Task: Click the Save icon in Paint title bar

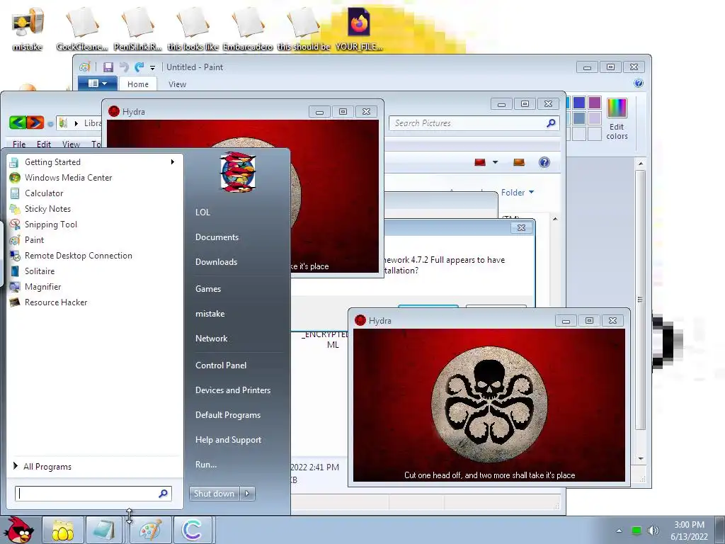Action: [x=108, y=67]
